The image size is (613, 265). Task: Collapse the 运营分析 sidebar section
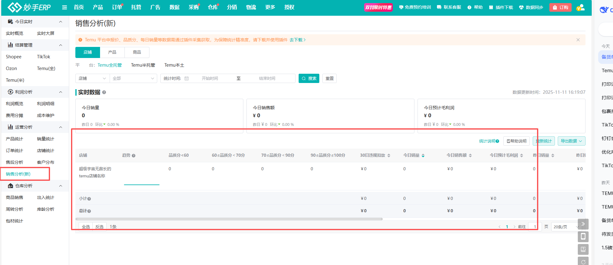[x=61, y=127]
